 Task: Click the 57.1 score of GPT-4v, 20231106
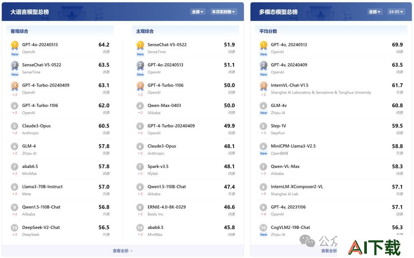(x=398, y=207)
